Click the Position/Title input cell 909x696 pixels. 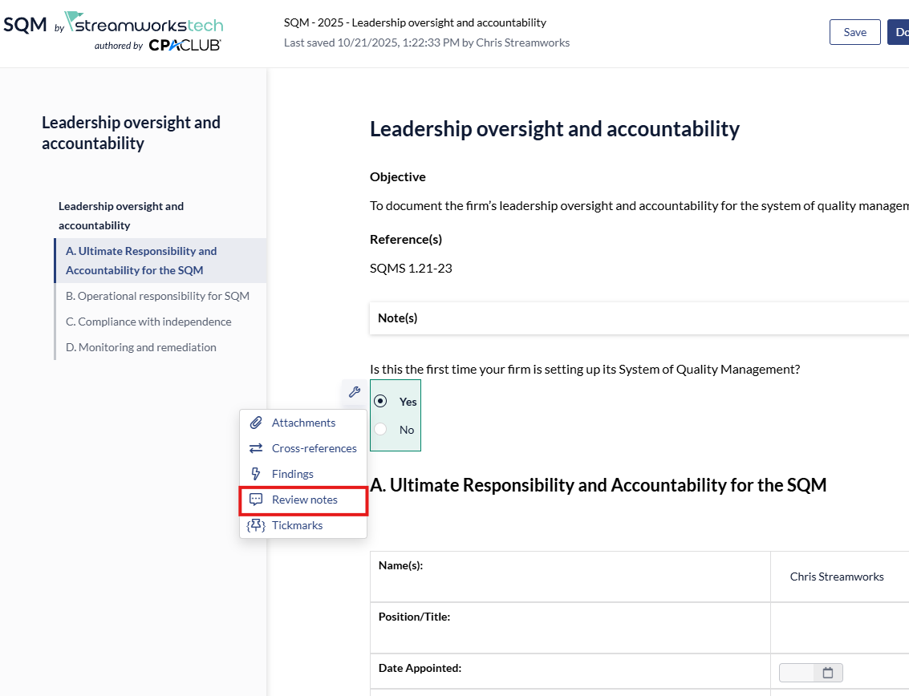point(838,628)
